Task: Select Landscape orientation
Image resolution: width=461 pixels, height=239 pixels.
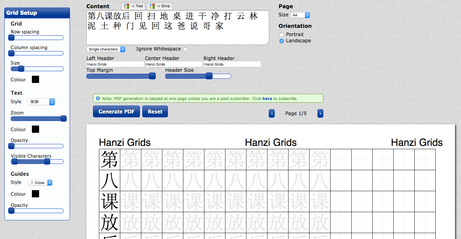Action: pyautogui.click(x=282, y=41)
